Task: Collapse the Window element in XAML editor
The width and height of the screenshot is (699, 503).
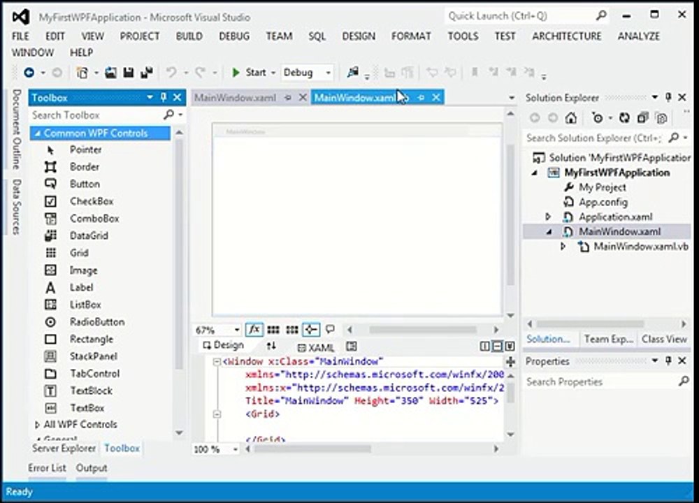Action: pyautogui.click(x=217, y=362)
